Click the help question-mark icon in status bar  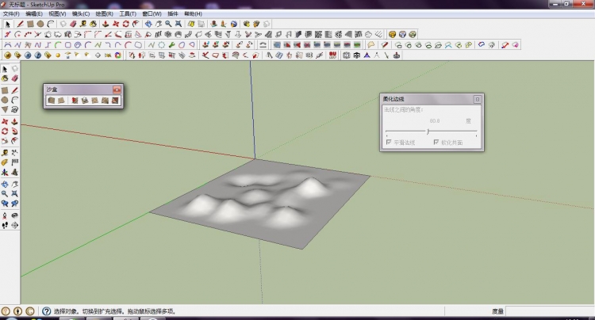point(46,311)
